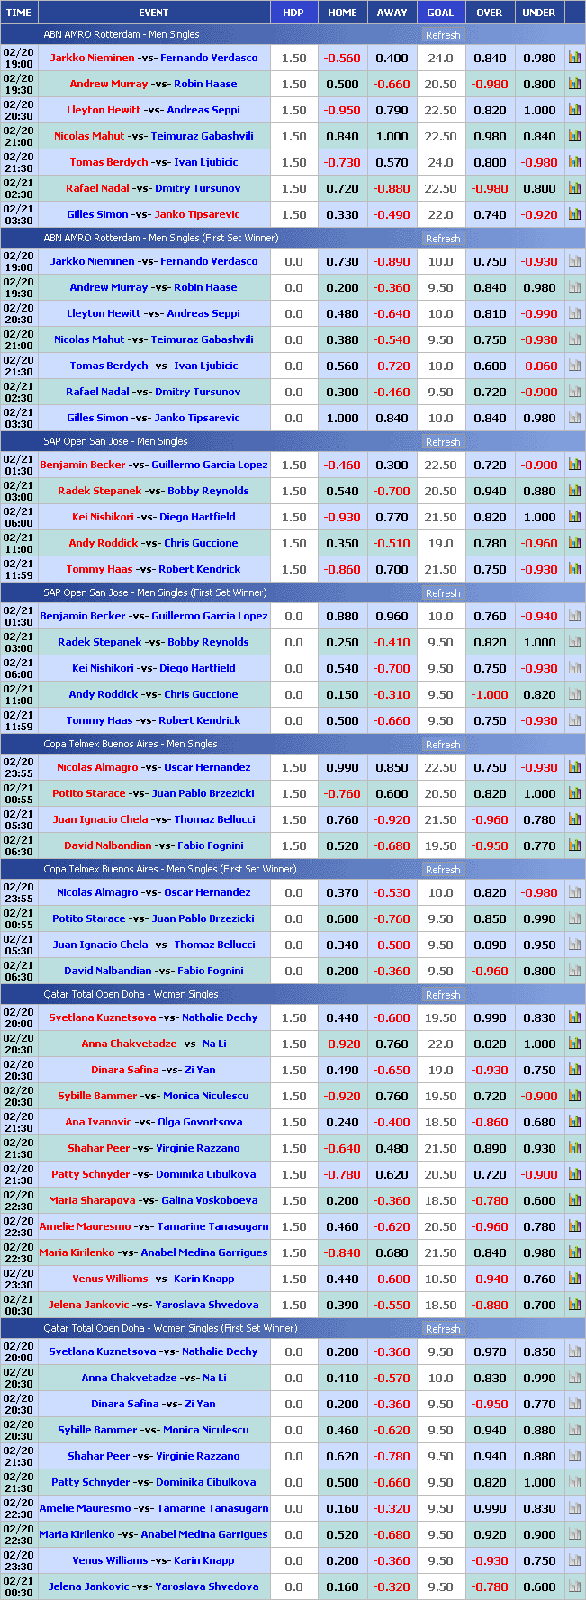Image resolution: width=586 pixels, height=1600 pixels.
Task: Click chart icon for Nicolas Almagro handicap 1.50 row
Action: (x=574, y=767)
